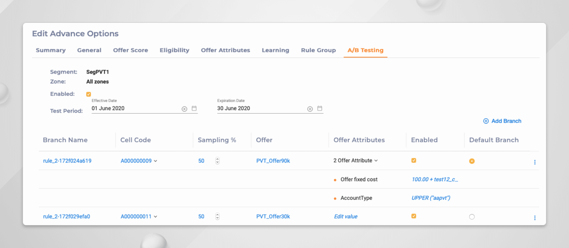
Task: Open branch rule_2-172f029efa0 link
Action: (x=67, y=217)
